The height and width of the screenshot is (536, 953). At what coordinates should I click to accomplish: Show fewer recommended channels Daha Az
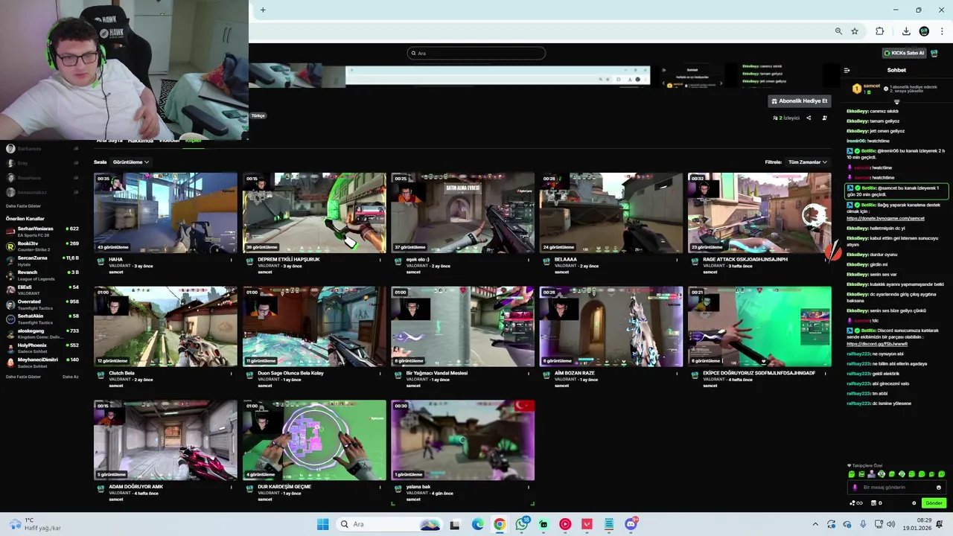tap(71, 377)
